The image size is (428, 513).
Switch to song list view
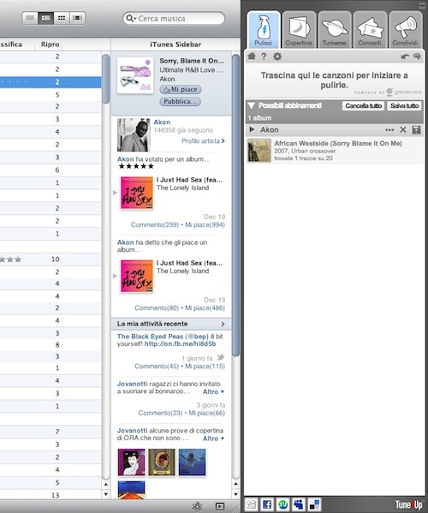[30, 18]
